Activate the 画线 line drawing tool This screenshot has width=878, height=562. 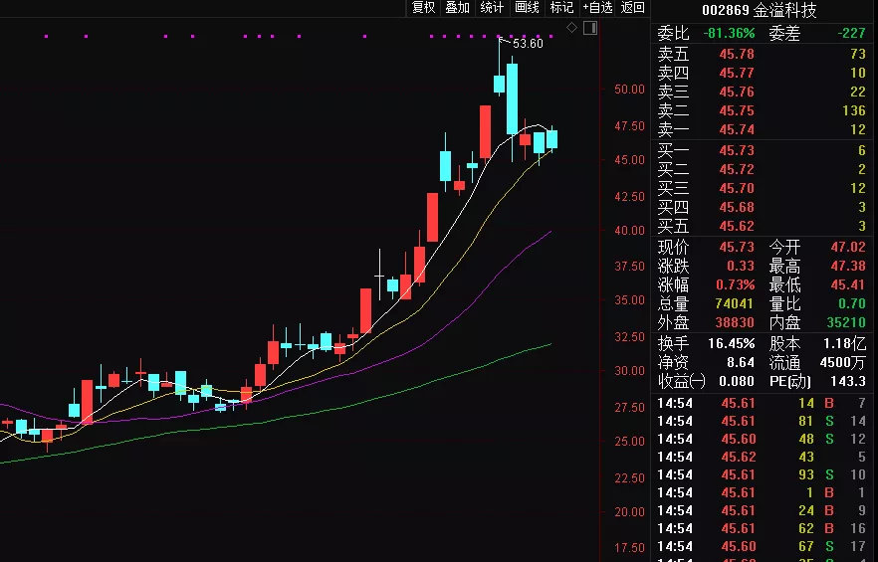tap(527, 8)
